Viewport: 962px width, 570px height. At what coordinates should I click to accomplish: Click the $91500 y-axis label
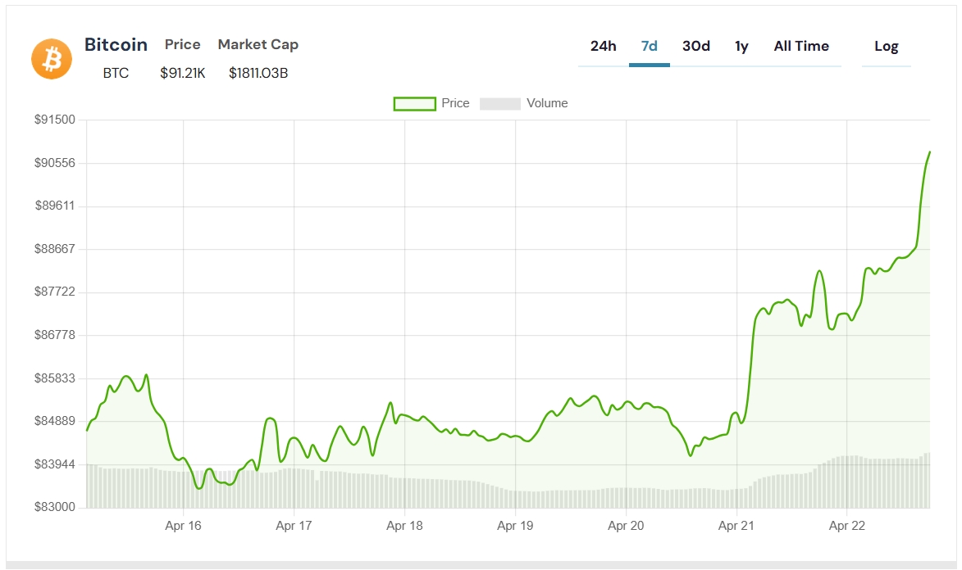tap(55, 120)
